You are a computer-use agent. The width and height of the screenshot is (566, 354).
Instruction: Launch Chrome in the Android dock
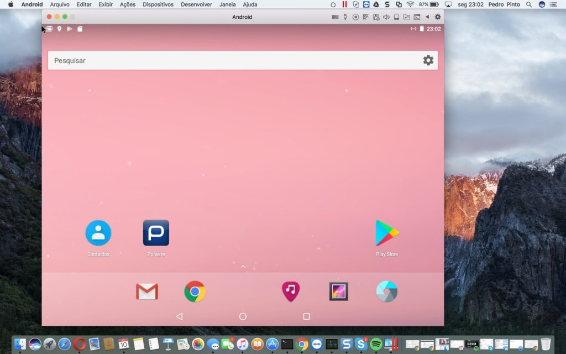pyautogui.click(x=195, y=291)
